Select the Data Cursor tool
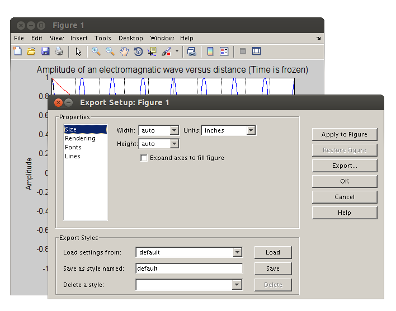Screen dimensions: 396x311 point(152,51)
